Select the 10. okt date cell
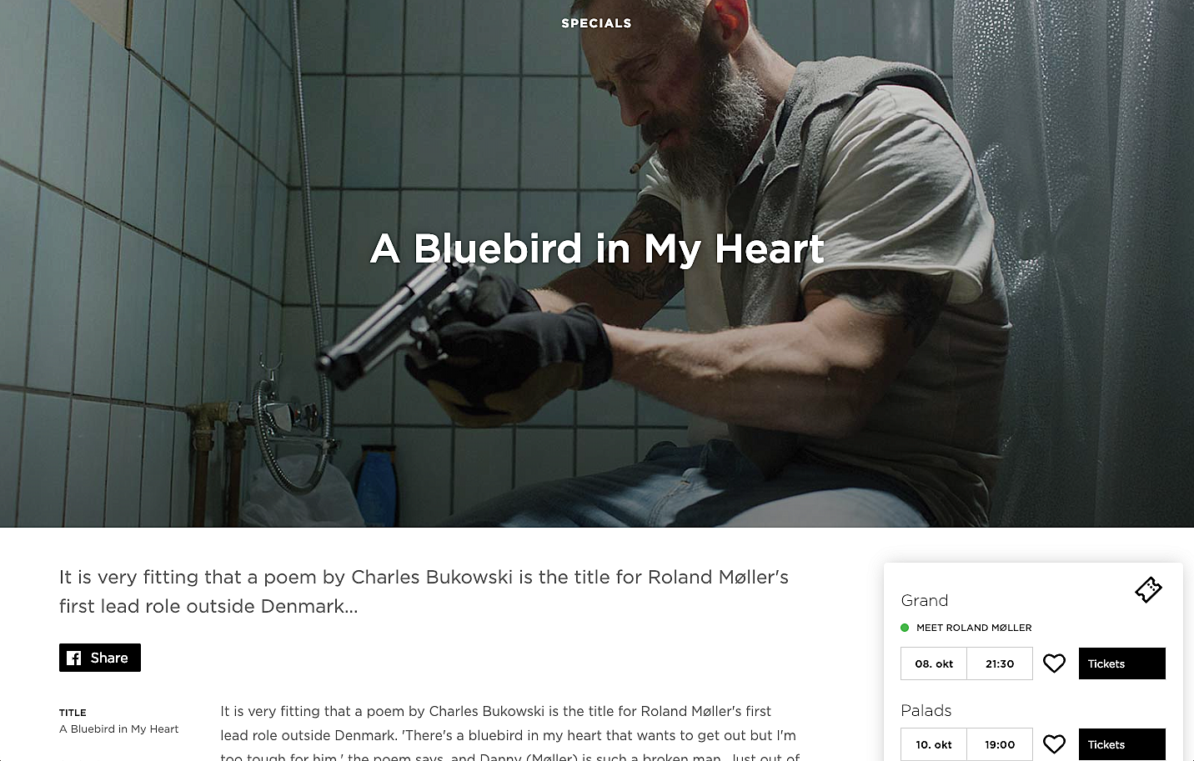 click(934, 744)
